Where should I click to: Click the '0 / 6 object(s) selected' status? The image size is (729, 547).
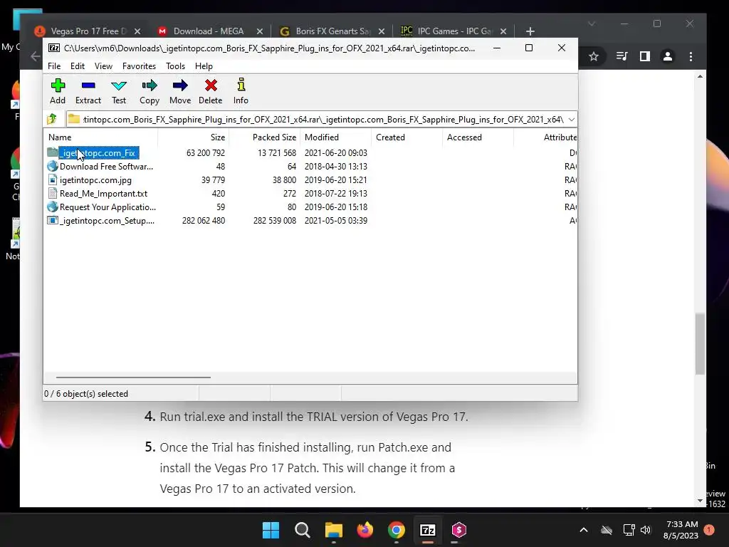coord(86,393)
